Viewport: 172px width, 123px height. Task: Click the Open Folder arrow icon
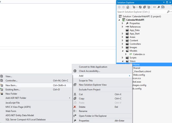[75, 116]
